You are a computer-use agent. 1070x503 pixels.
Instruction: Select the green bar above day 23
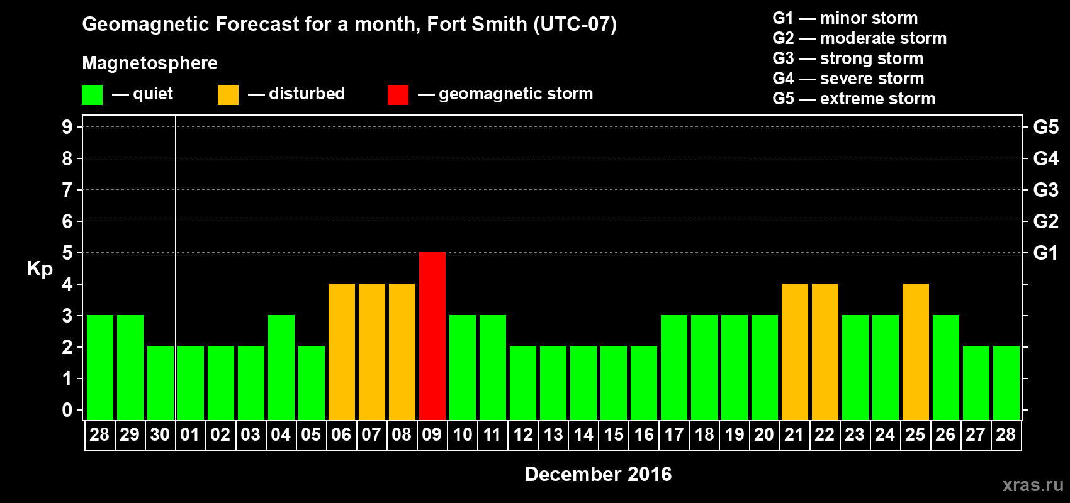pos(855,367)
